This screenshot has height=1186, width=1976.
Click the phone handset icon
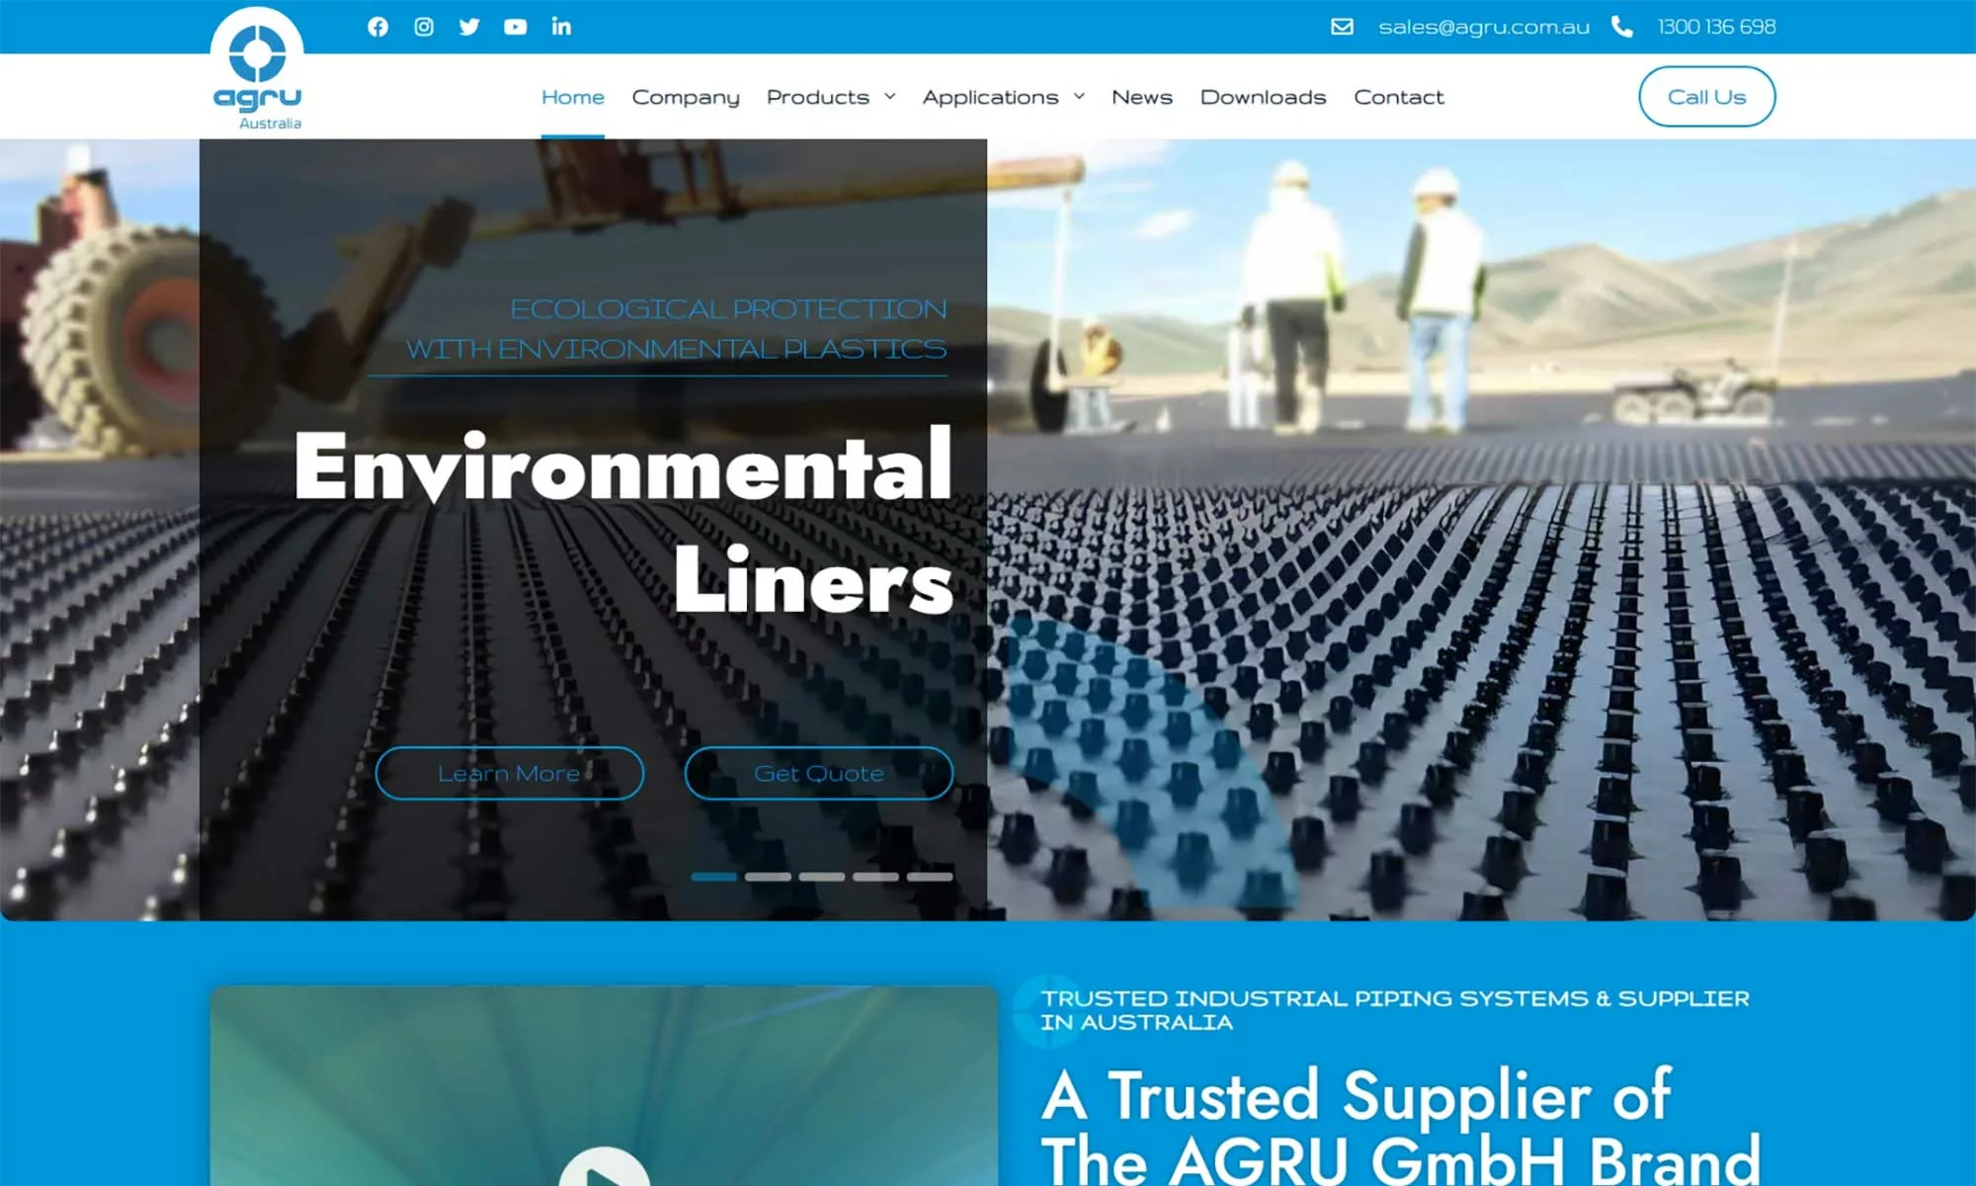coord(1621,27)
